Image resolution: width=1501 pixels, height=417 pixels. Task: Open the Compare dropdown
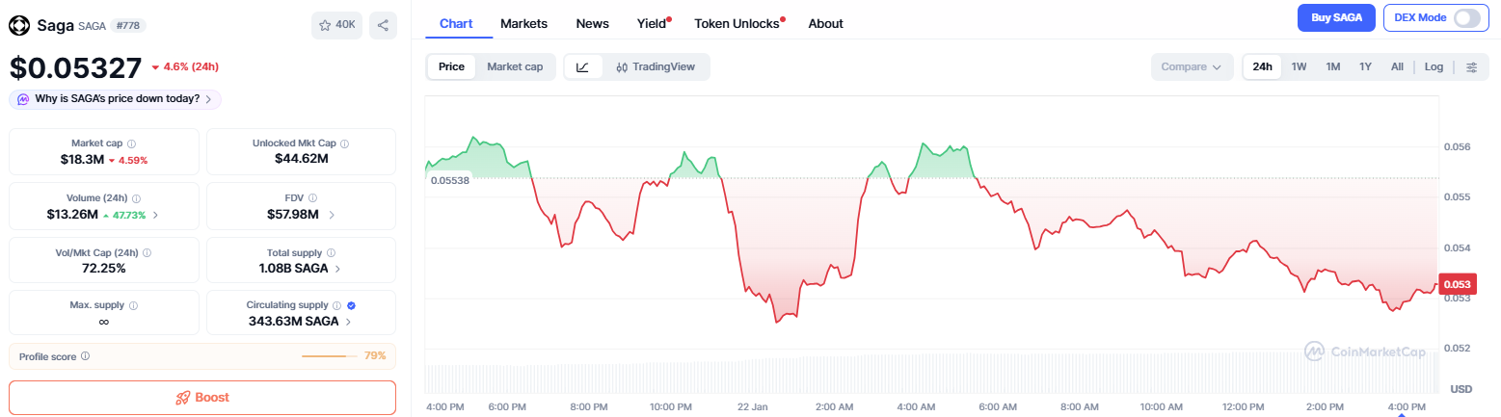click(x=1192, y=67)
